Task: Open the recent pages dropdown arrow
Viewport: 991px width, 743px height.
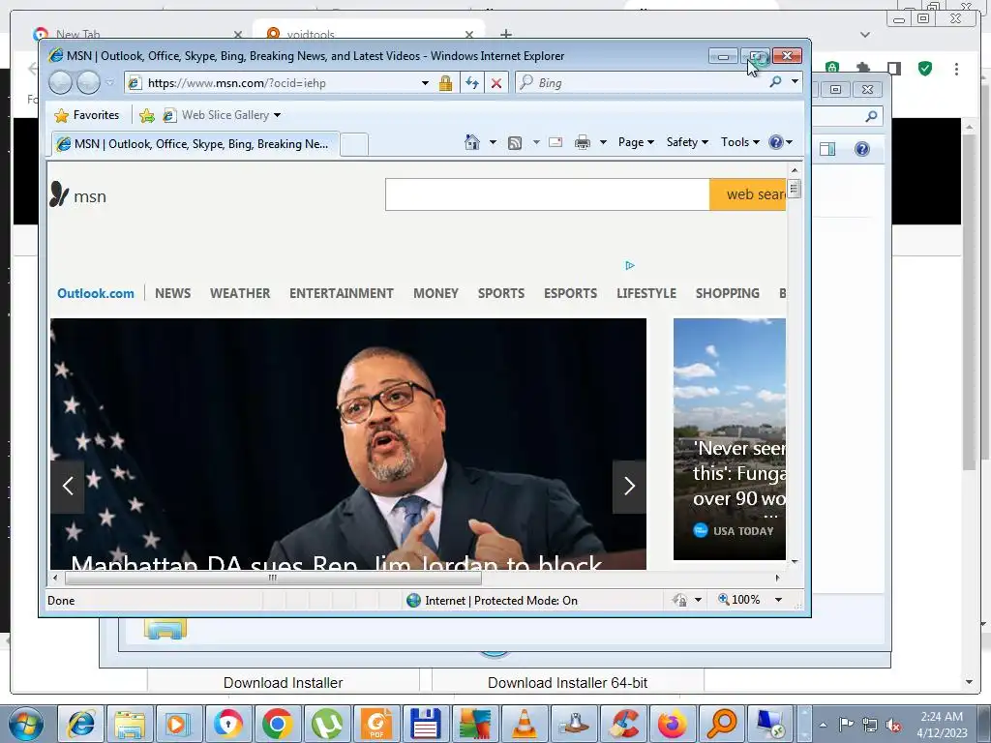Action: (109, 83)
